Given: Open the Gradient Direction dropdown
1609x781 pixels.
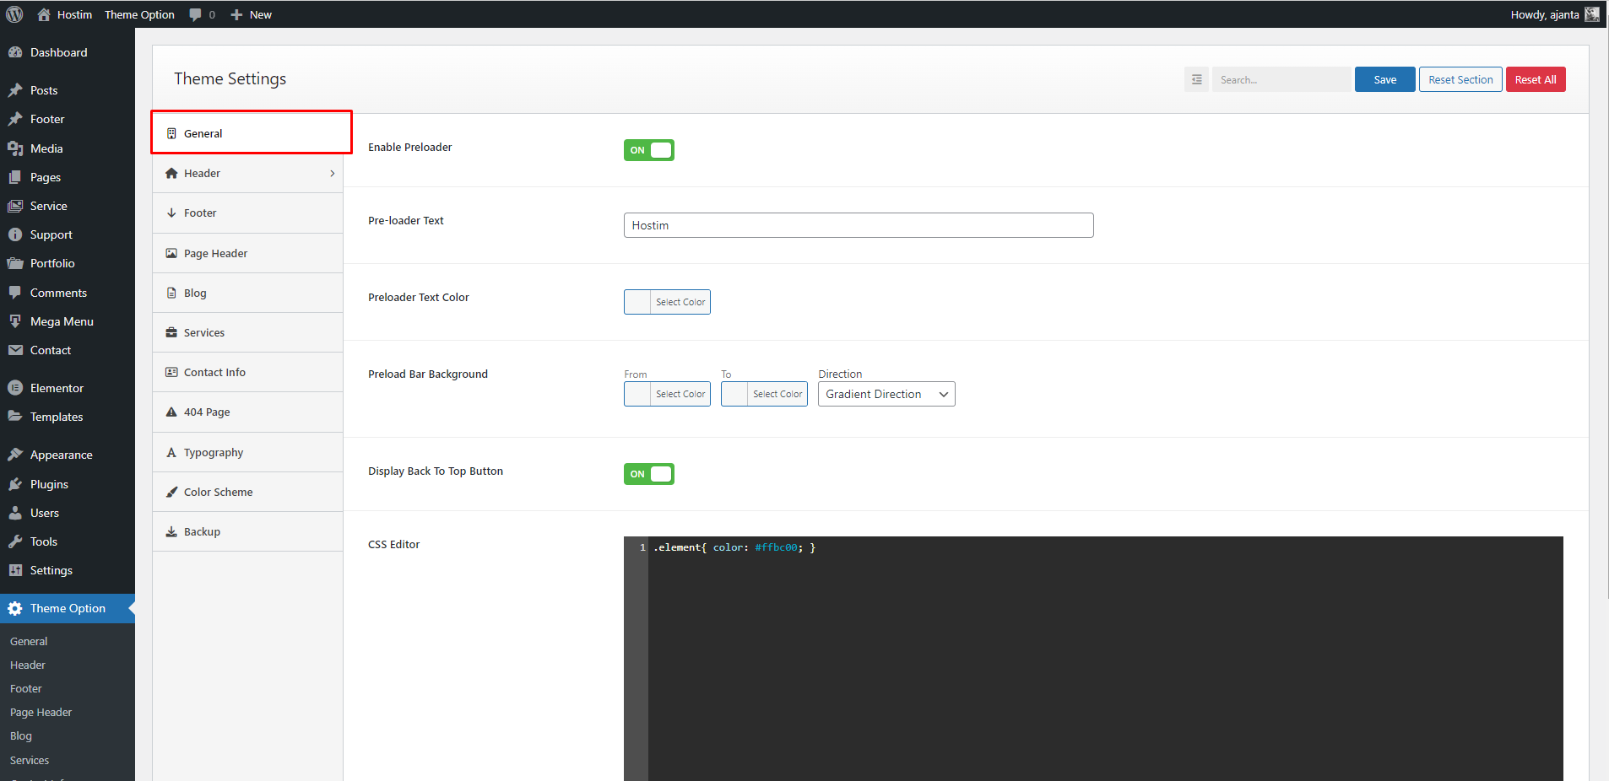Looking at the screenshot, I should pos(886,394).
